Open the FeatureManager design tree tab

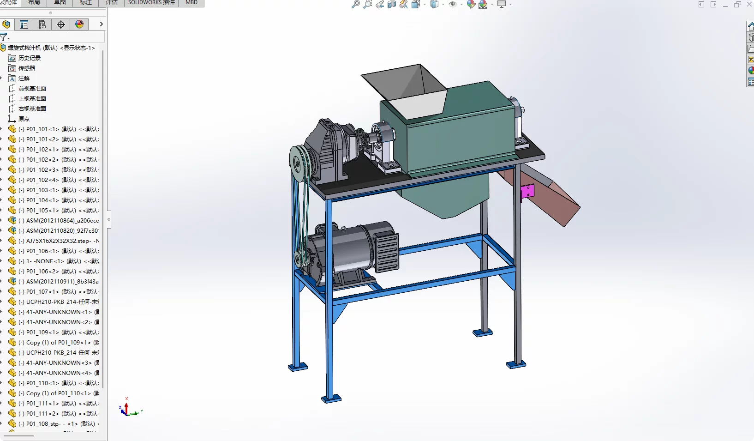pos(6,24)
